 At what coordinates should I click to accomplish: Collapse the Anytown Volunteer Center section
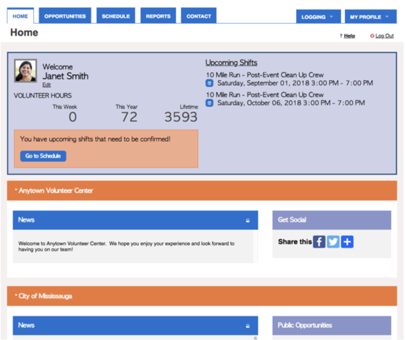click(16, 190)
